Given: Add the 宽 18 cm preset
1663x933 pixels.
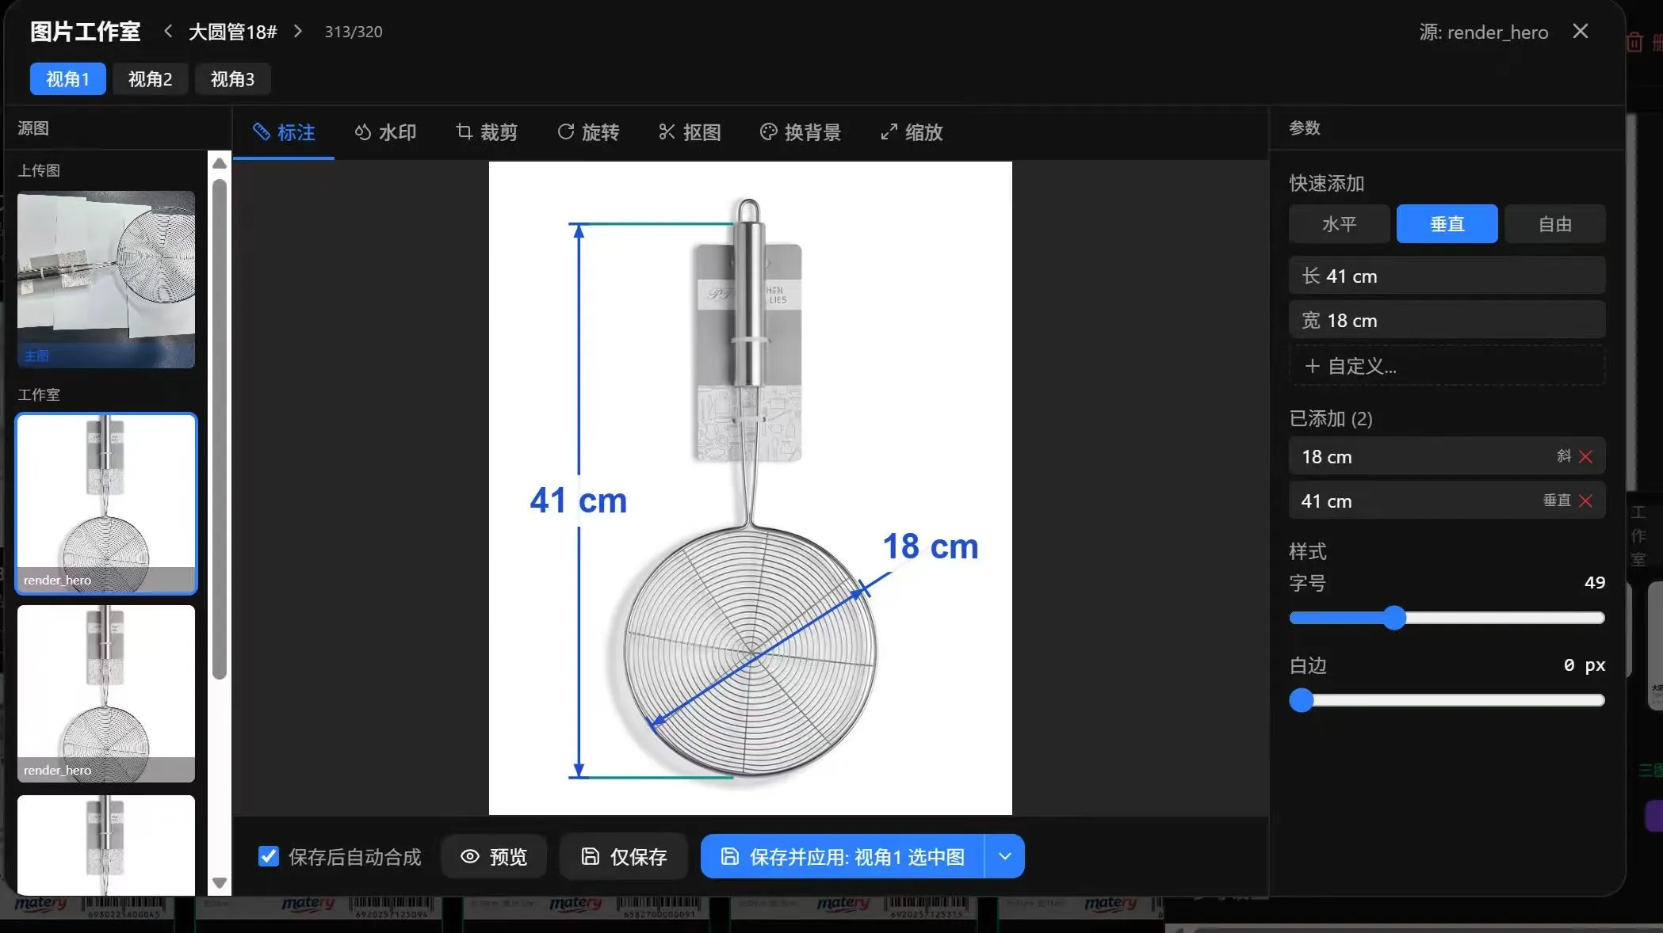Looking at the screenshot, I should tap(1447, 320).
